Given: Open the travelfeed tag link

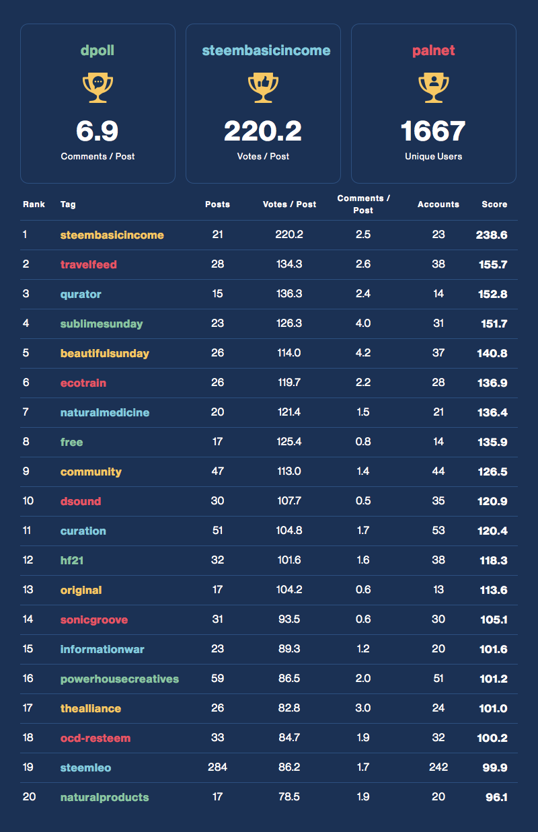Looking at the screenshot, I should [88, 264].
